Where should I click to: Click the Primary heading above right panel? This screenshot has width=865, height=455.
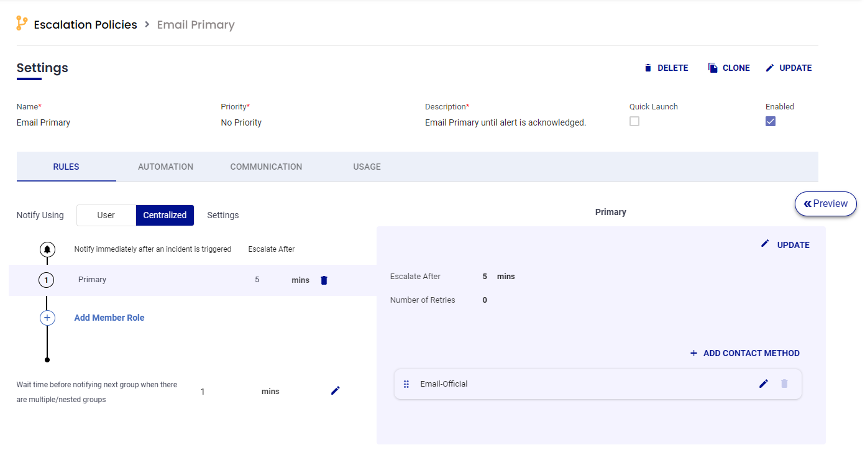(x=611, y=212)
